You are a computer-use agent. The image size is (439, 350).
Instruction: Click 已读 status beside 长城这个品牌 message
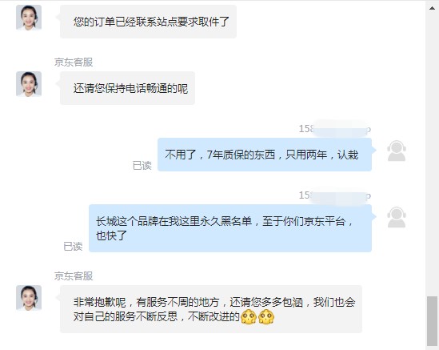[x=73, y=246]
